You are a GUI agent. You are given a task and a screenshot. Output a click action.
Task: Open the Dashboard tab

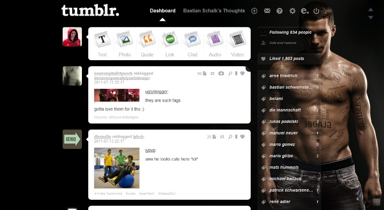pyautogui.click(x=163, y=11)
